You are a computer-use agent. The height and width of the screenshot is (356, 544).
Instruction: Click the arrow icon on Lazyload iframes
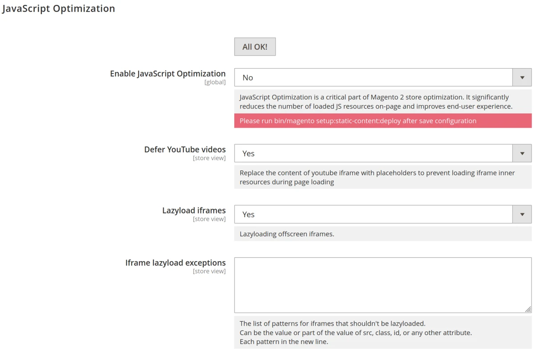pyautogui.click(x=522, y=214)
